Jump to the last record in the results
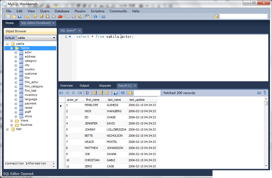This screenshot has width=272, height=178. pos(80,93)
